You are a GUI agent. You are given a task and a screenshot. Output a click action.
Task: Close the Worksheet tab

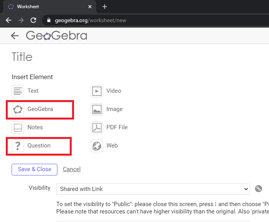coord(90,7)
